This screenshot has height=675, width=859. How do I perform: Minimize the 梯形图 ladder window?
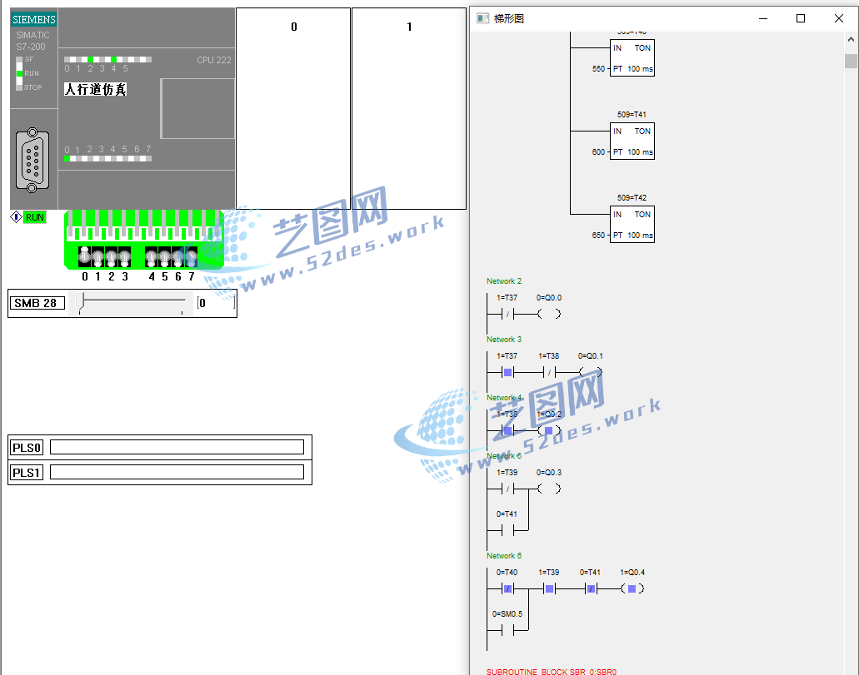[763, 18]
